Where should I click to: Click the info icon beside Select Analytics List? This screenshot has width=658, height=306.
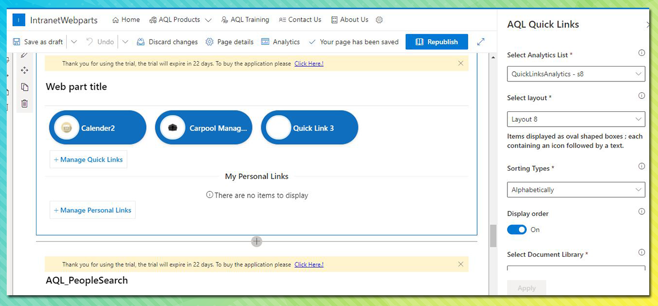(642, 53)
